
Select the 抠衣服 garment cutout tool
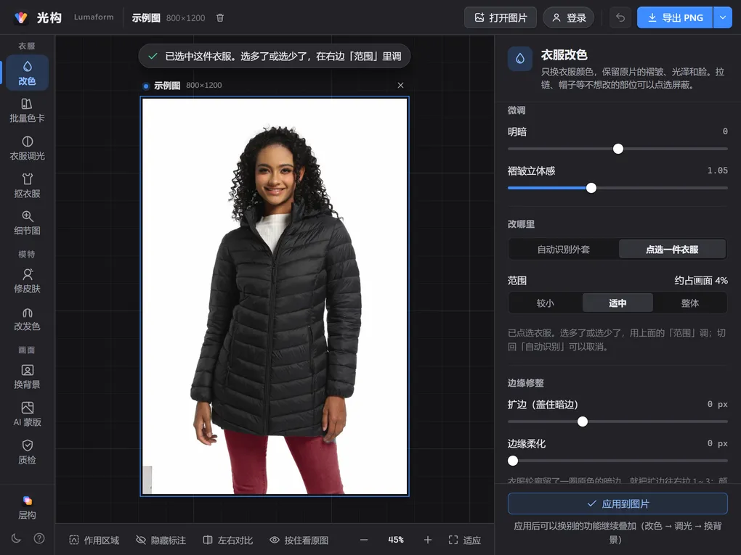pos(27,186)
